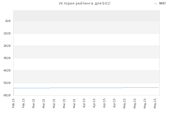This screenshot has height=127, width=170.
Task: Click the rating line's step up near May
Action: pyautogui.click(x=122, y=88)
